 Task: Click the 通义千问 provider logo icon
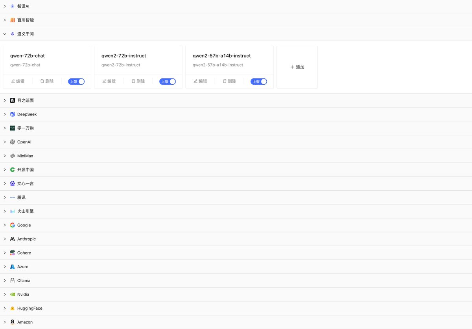pos(13,34)
